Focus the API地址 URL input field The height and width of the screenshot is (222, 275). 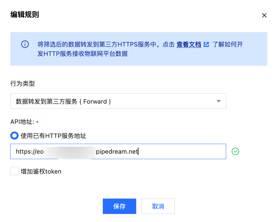[180, 151]
